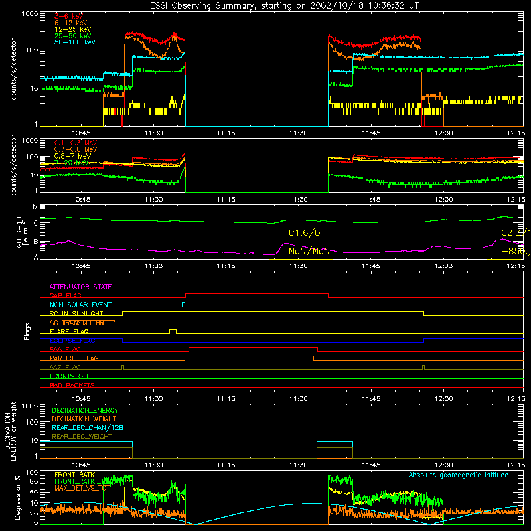Select the 25-50 keV legend label
This screenshot has height=531, width=531.
[x=73, y=36]
